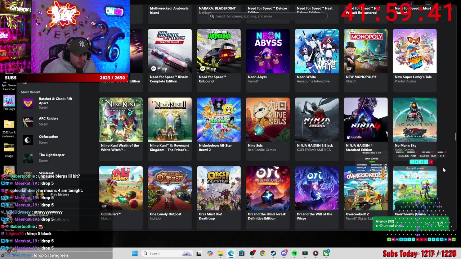This screenshot has height=259, width=461.
Task: Open Task View in the taskbar
Action: click(x=199, y=253)
